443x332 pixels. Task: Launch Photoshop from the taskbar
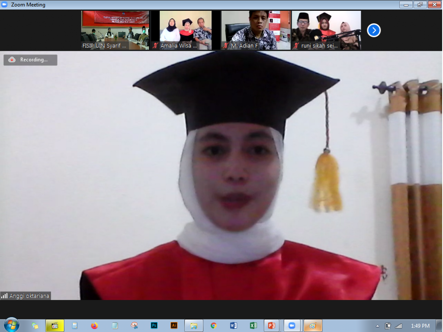154,326
